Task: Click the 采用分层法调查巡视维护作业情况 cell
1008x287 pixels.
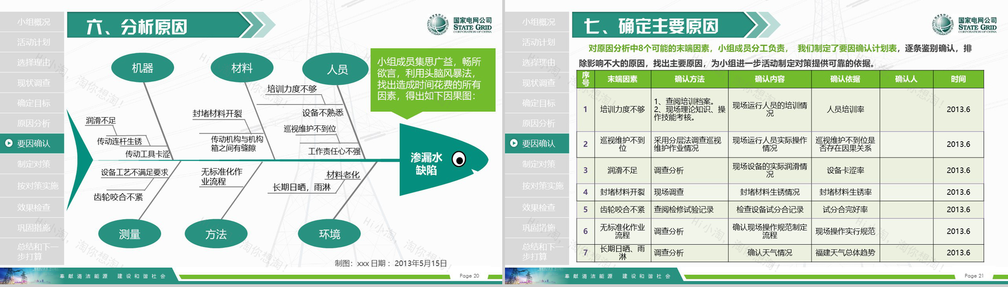Action: tap(690, 144)
